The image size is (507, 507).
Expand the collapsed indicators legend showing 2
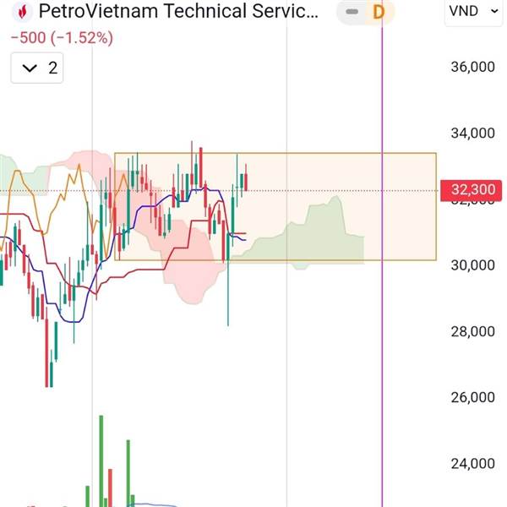[40, 68]
